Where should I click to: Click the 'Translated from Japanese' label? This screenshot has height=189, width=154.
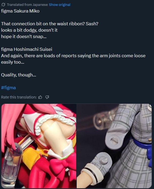[x=27, y=5]
